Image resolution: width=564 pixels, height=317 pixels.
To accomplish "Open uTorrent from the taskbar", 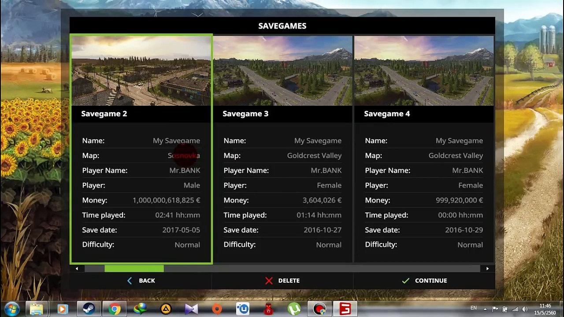I will click(294, 309).
